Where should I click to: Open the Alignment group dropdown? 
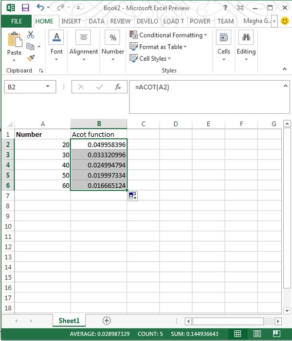pyautogui.click(x=84, y=46)
